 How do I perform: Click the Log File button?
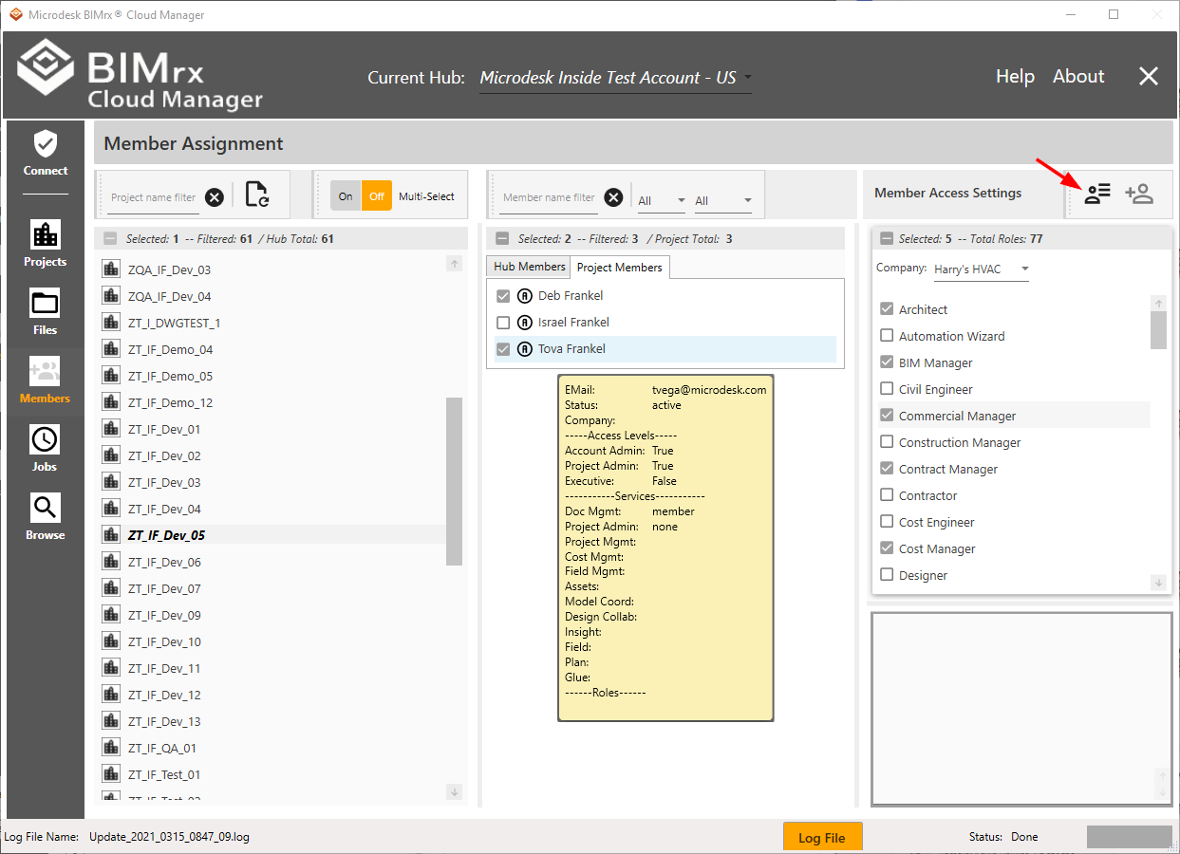[822, 837]
